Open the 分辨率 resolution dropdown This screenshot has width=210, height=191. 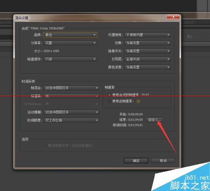pyautogui.click(x=70, y=43)
